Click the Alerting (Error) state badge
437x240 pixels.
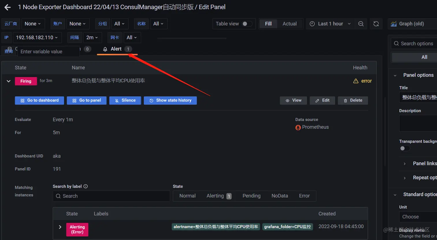click(77, 230)
